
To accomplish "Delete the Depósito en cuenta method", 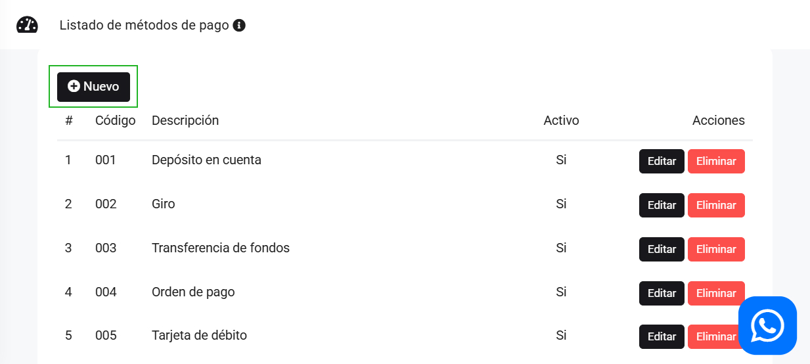I will click(x=716, y=161).
